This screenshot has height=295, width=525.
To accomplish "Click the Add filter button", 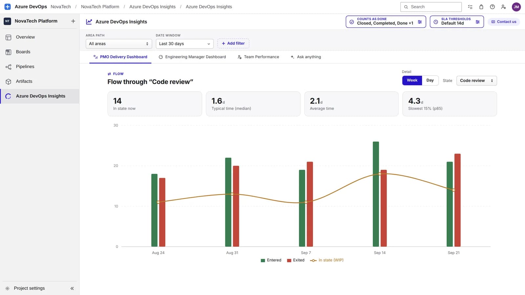I will pos(233,44).
